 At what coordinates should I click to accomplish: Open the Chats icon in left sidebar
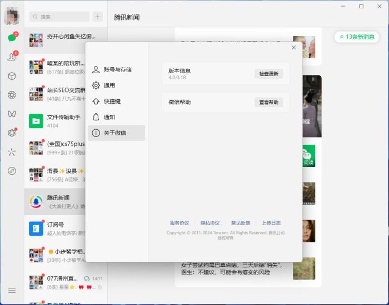[x=12, y=38]
